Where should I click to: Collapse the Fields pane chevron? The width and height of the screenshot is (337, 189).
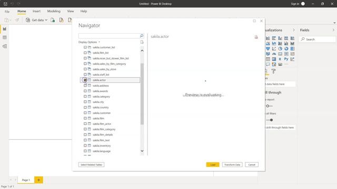333,30
